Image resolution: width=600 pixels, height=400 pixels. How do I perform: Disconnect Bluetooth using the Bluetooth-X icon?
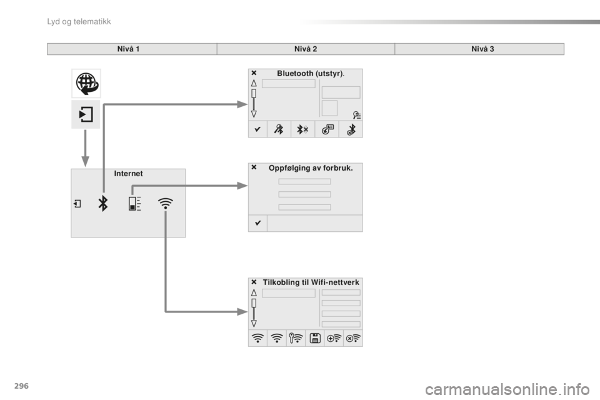point(302,130)
